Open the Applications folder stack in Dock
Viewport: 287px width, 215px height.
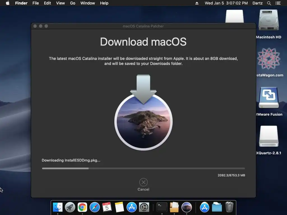click(x=204, y=207)
